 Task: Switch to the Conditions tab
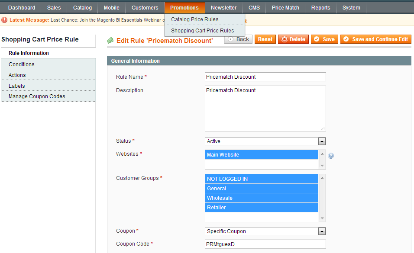tap(22, 64)
